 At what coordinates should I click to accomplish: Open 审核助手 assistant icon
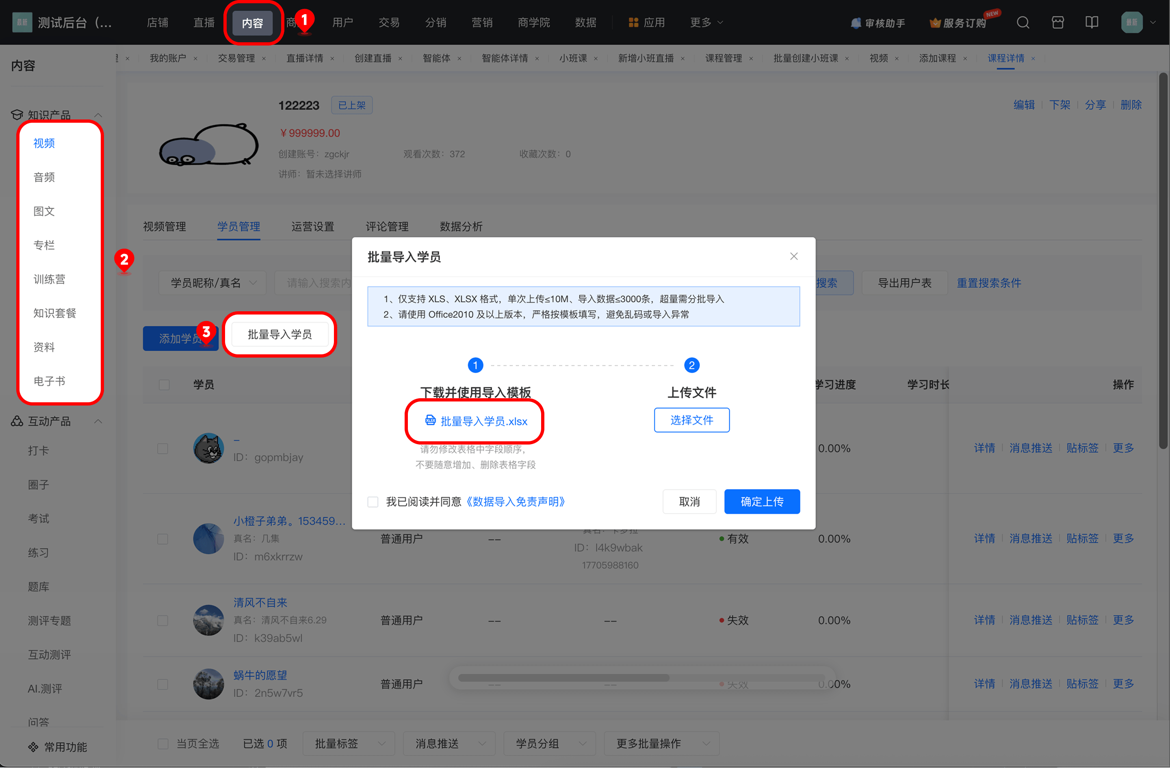[x=856, y=23]
